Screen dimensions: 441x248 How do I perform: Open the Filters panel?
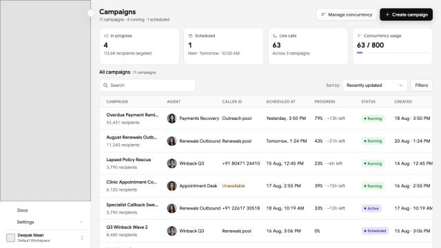click(421, 85)
